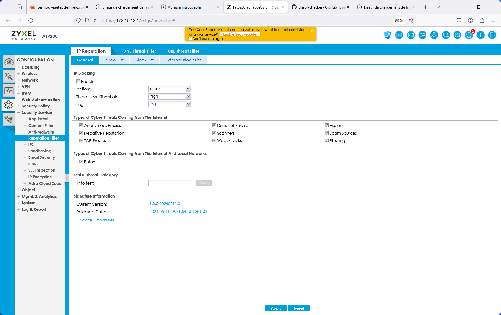The image size is (501, 315).
Task: Click the Reset button
Action: pyautogui.click(x=299, y=308)
